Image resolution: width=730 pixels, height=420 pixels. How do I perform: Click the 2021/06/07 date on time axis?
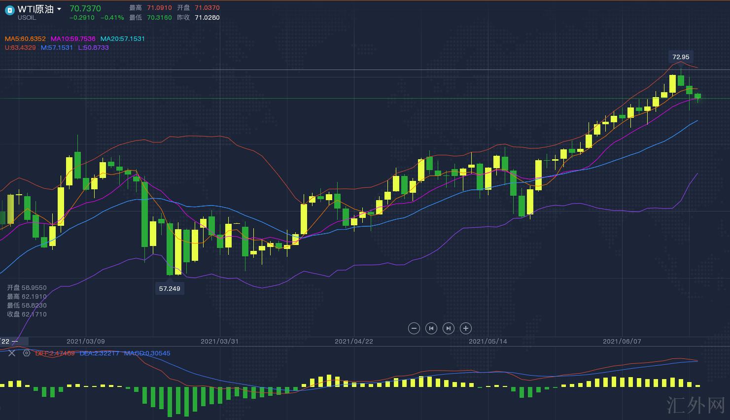coord(622,341)
